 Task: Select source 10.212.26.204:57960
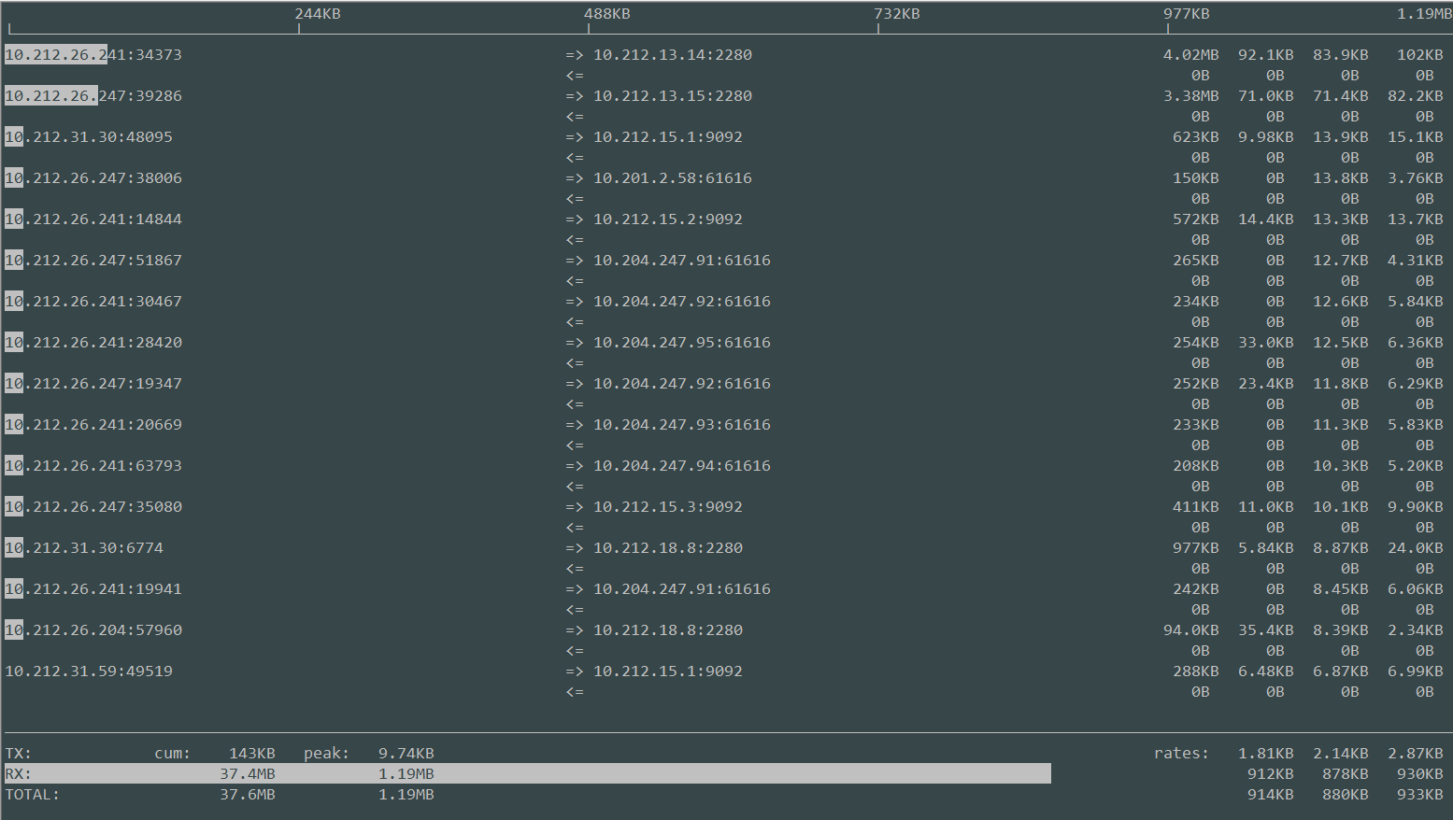[x=93, y=630]
